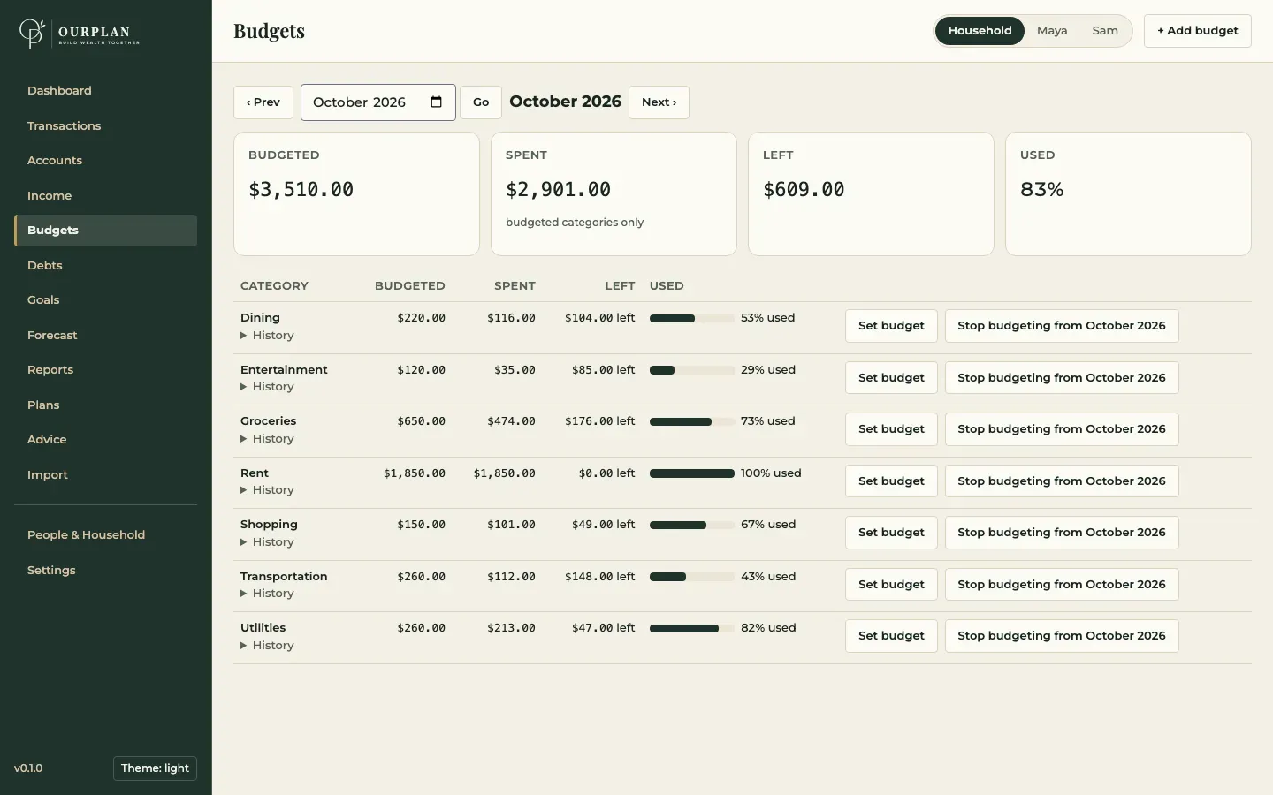Select the Shopping spent value $101.00
The width and height of the screenshot is (1273, 795).
pos(511,525)
